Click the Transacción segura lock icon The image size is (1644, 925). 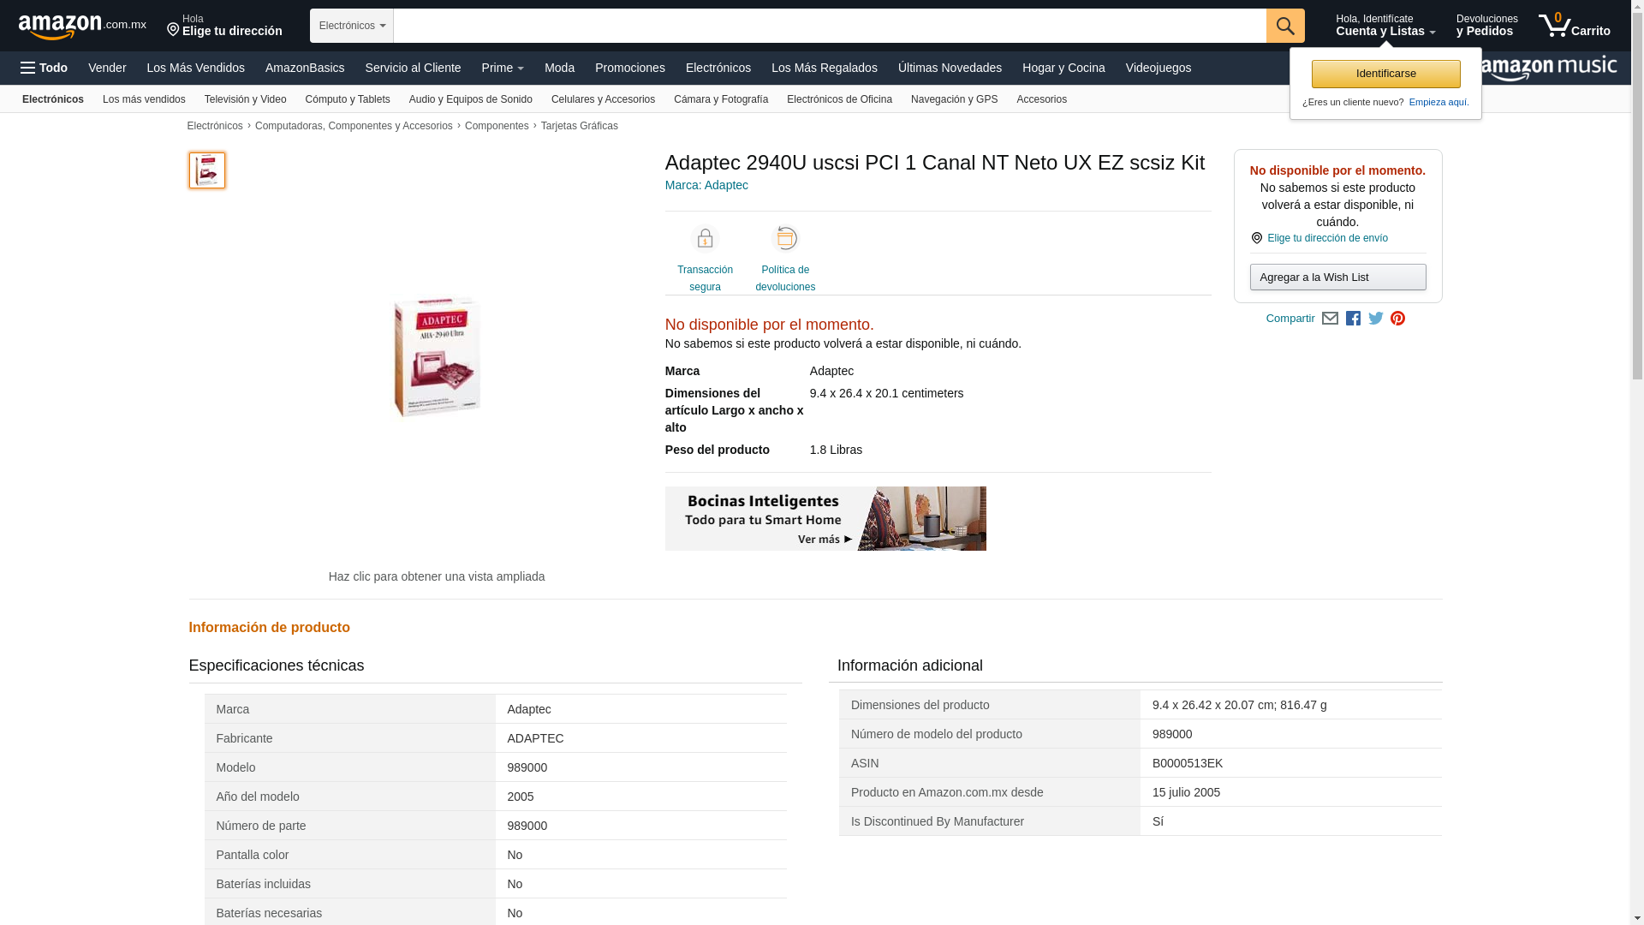pyautogui.click(x=705, y=239)
